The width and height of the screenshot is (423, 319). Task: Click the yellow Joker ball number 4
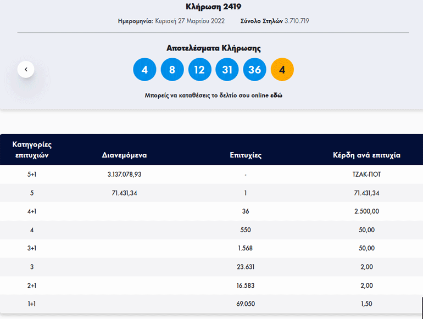point(282,70)
